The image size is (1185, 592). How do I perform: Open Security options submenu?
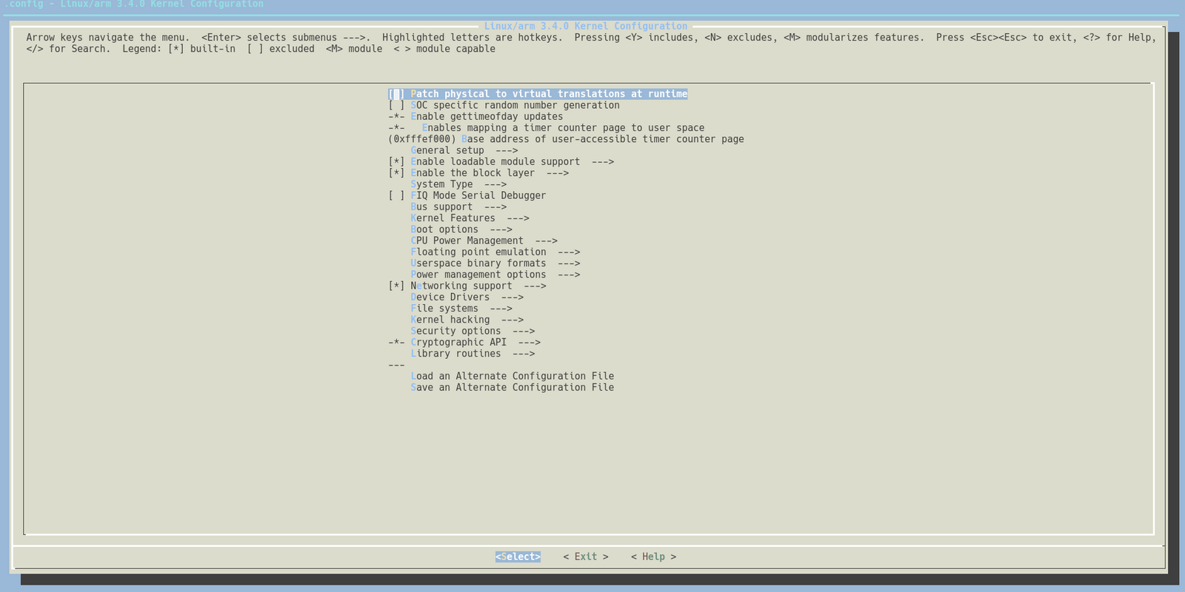[473, 331]
